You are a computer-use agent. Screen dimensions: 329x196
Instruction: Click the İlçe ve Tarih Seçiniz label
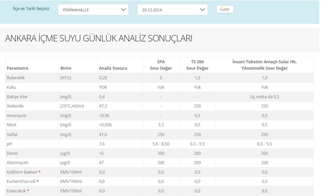[x=31, y=8]
